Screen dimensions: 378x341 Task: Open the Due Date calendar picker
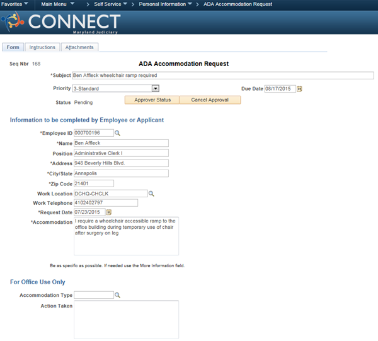pyautogui.click(x=299, y=89)
